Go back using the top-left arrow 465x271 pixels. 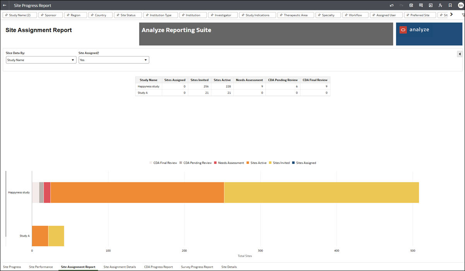(x=5, y=5)
